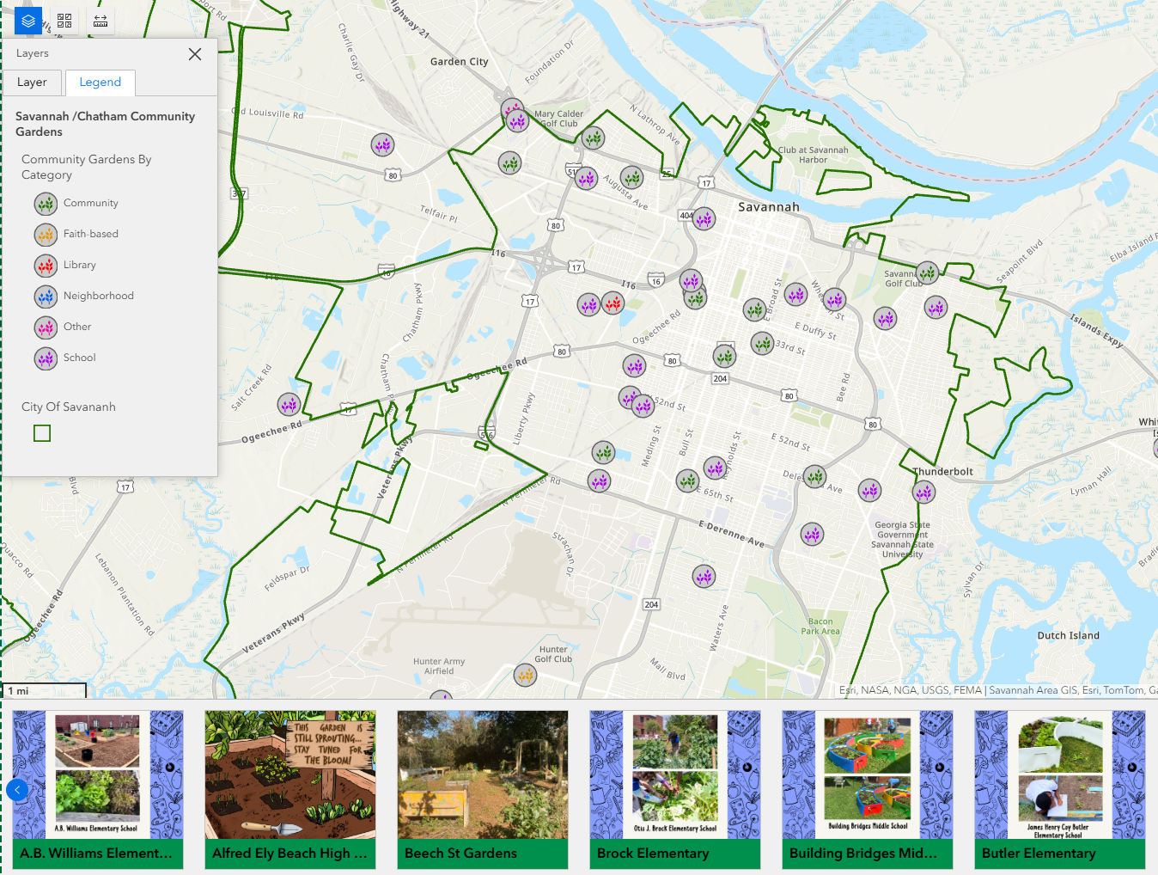
Task: Click the Faith-based garden legend icon
Action: pyautogui.click(x=45, y=234)
